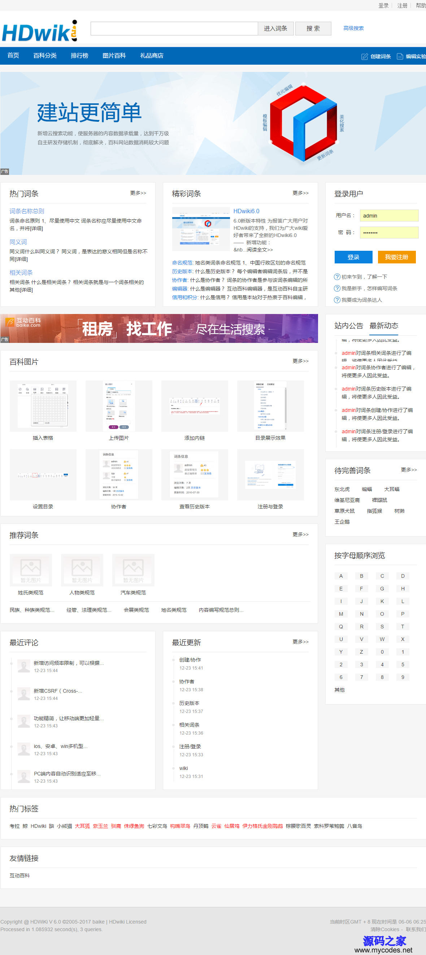Screen dimensions: 426x955
Task: Click the blue 登录 button
Action: coord(353,257)
